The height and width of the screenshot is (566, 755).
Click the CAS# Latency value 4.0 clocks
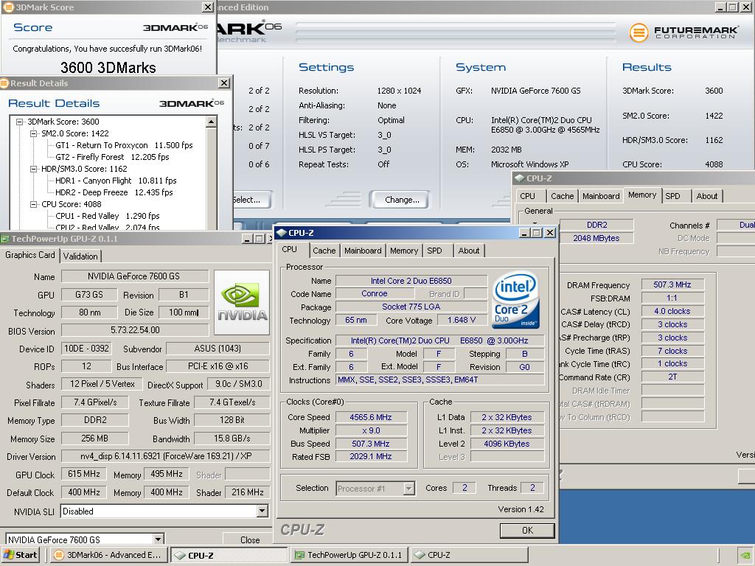point(672,312)
